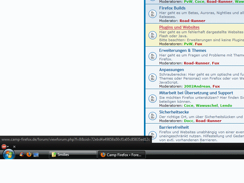Screen dimensions: 244x183
Task: Switch to the Smilies taskbar window
Action: pyautogui.click(x=73, y=155)
